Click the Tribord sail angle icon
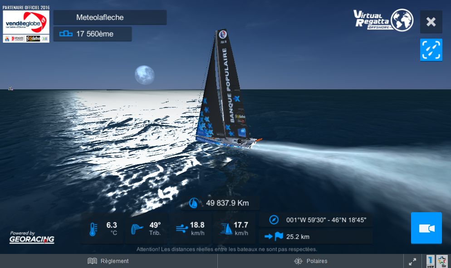Viewport: 451px width, 268px height. (x=137, y=229)
